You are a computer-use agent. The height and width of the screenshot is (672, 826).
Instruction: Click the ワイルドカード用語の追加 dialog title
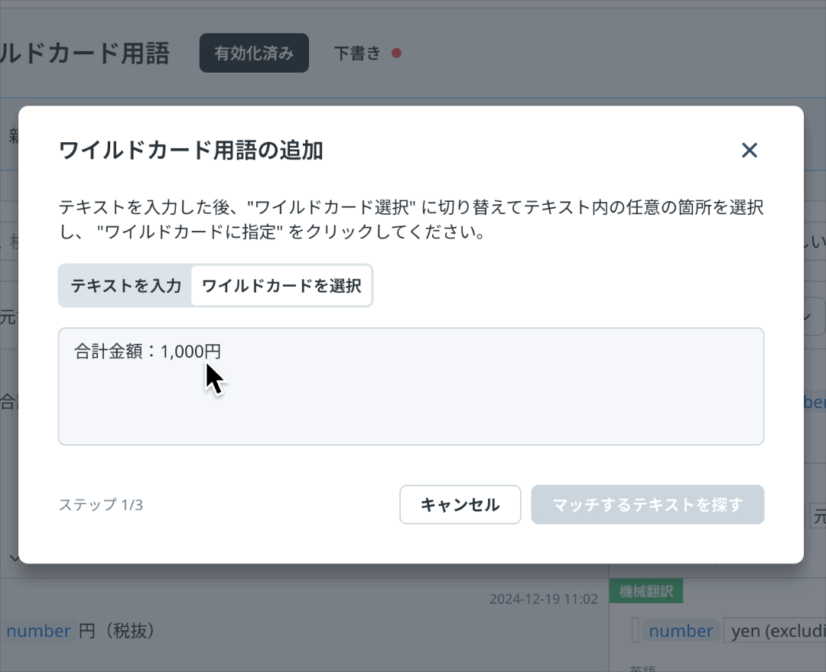(x=191, y=151)
